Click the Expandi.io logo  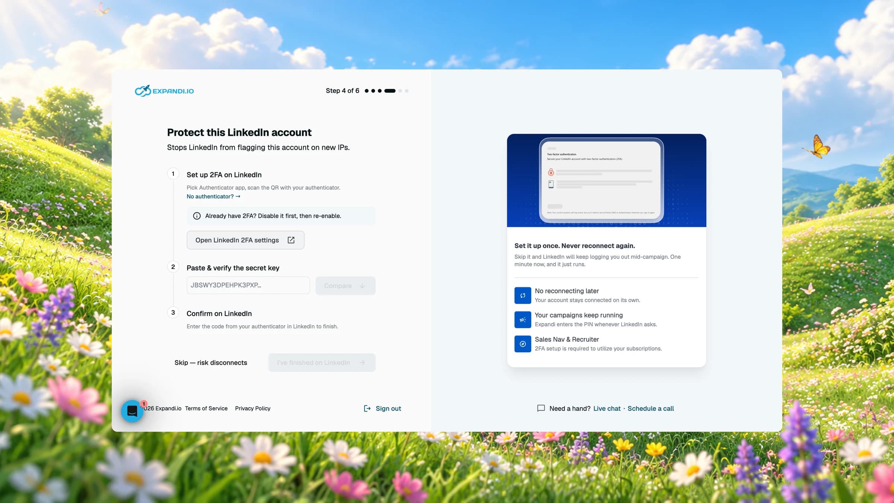point(164,91)
